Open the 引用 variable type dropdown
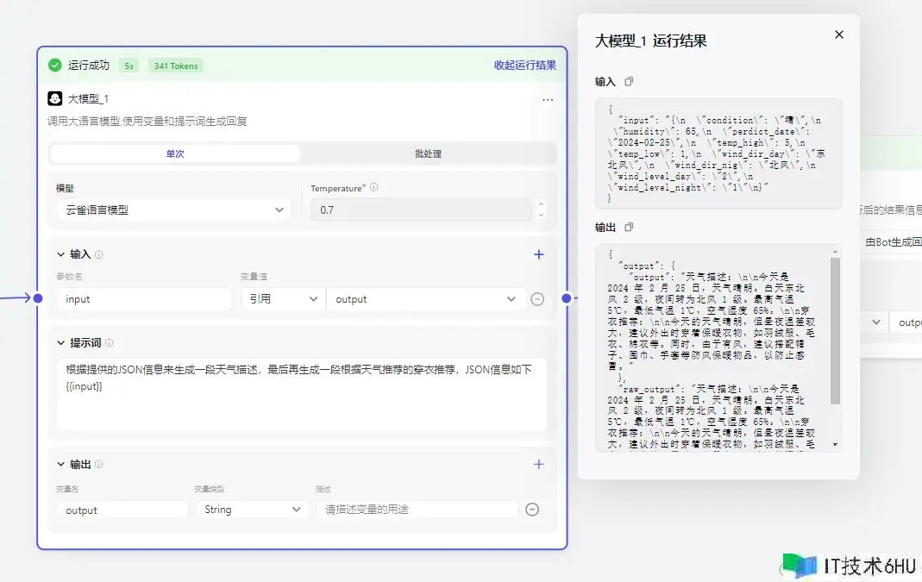The height and width of the screenshot is (582, 922). (282, 299)
